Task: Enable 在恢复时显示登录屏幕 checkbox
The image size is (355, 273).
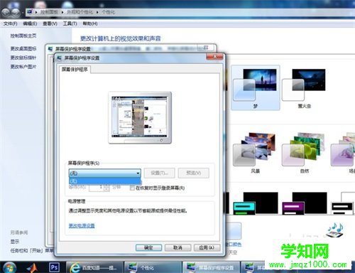Action: coord(132,188)
